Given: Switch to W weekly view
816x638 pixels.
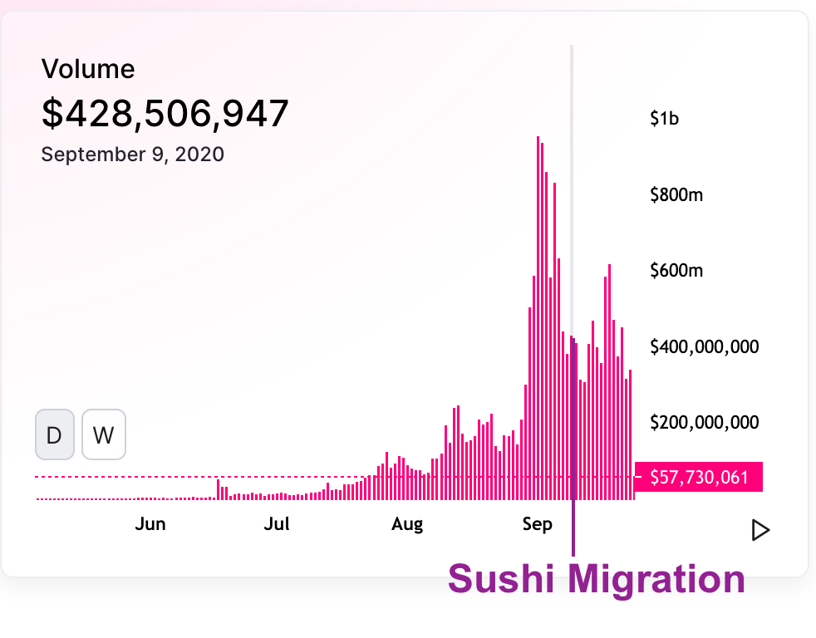Looking at the screenshot, I should tap(104, 434).
